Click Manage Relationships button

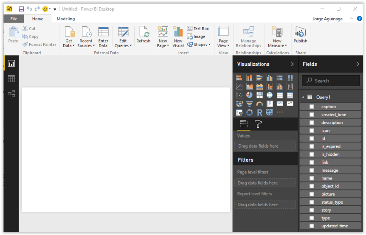tap(248, 36)
